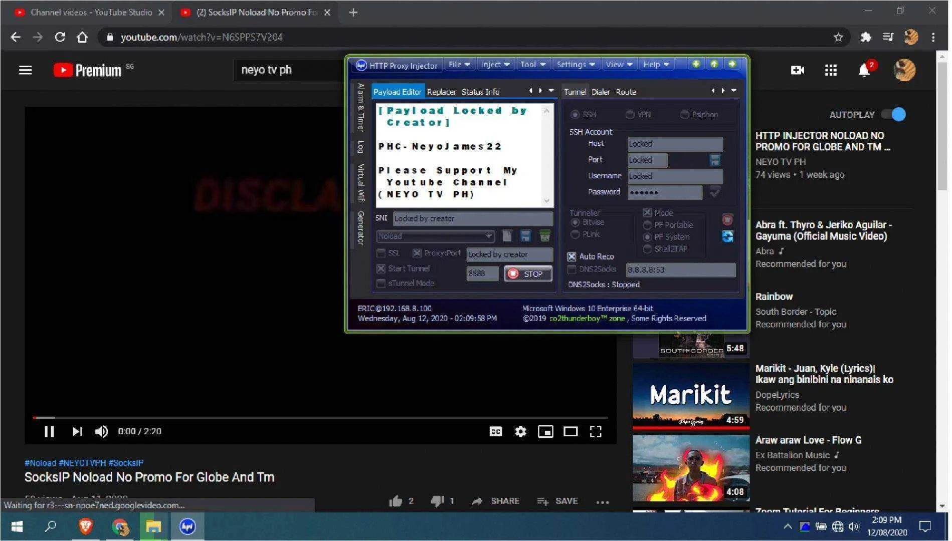The image size is (952, 541).
Task: Open the YouTube apps grid icon
Action: click(831, 70)
